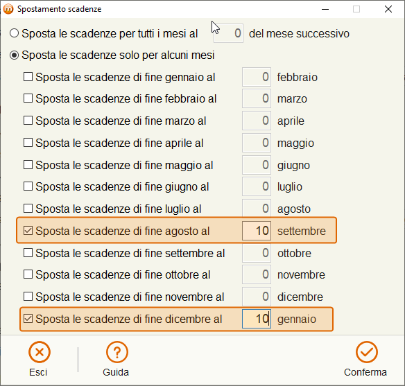Click the app logo in title bar

point(8,9)
